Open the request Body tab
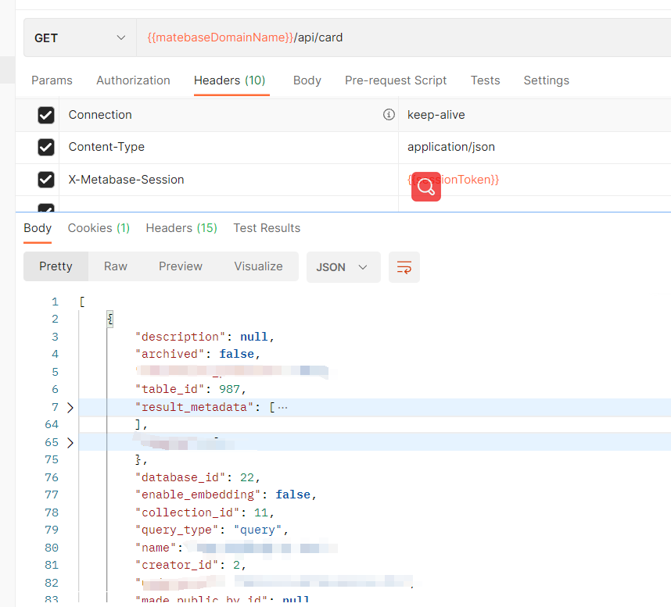Image resolution: width=671 pixels, height=607 pixels. pyautogui.click(x=307, y=80)
